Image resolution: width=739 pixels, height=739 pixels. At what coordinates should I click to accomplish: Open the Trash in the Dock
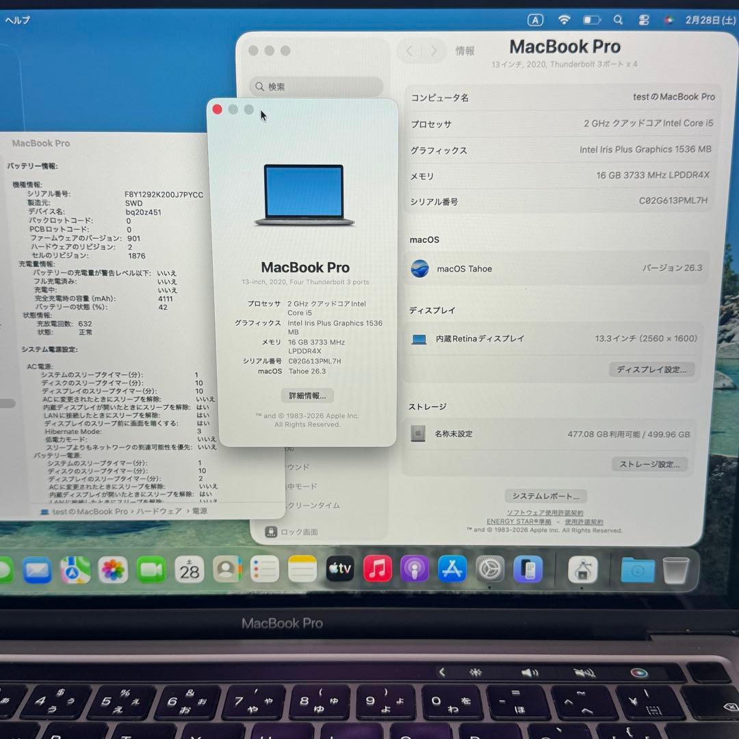(676, 570)
